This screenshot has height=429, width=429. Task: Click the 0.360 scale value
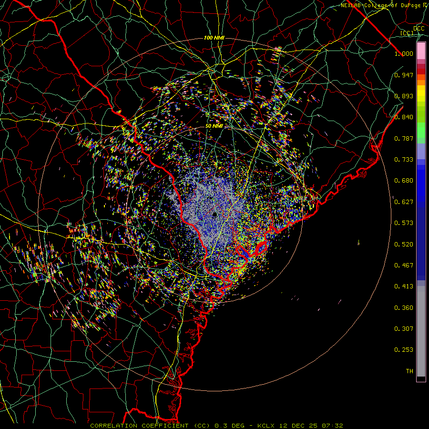pos(404,308)
